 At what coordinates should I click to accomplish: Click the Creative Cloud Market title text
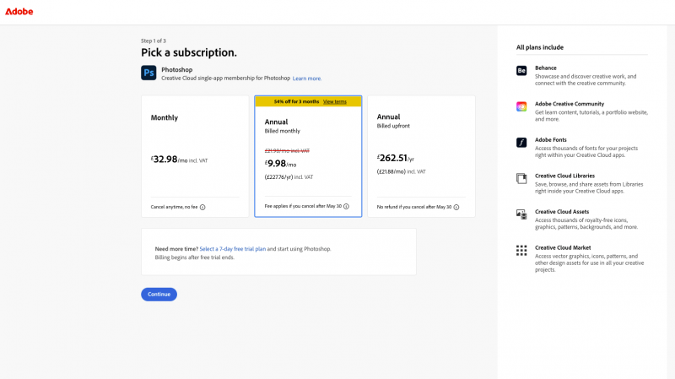(x=563, y=247)
